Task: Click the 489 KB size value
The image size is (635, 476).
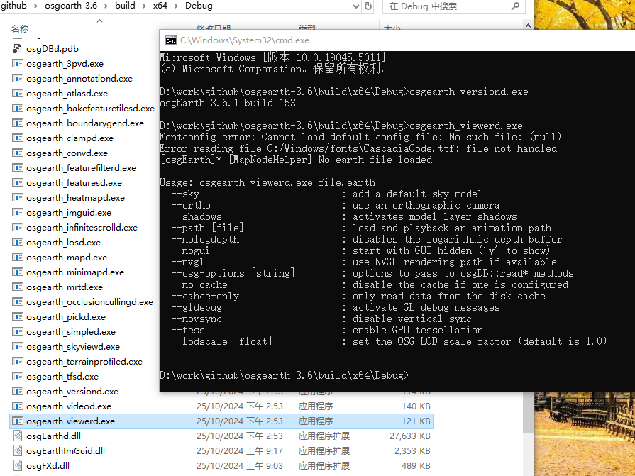Action: click(416, 466)
